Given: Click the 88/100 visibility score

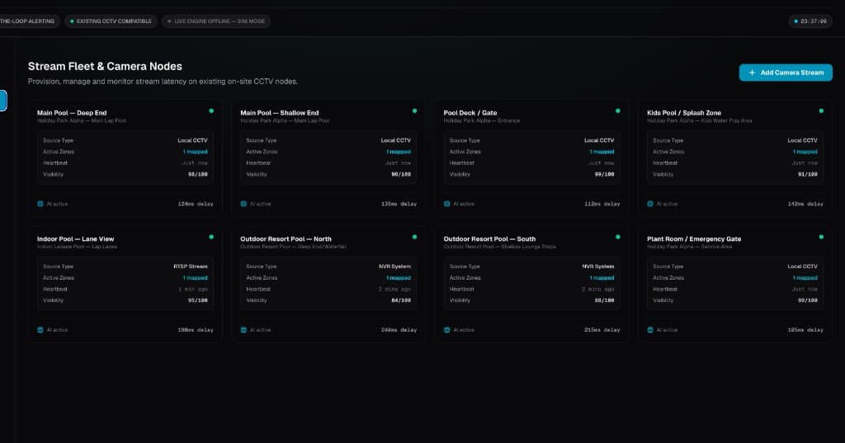Looking at the screenshot, I should click(604, 301).
